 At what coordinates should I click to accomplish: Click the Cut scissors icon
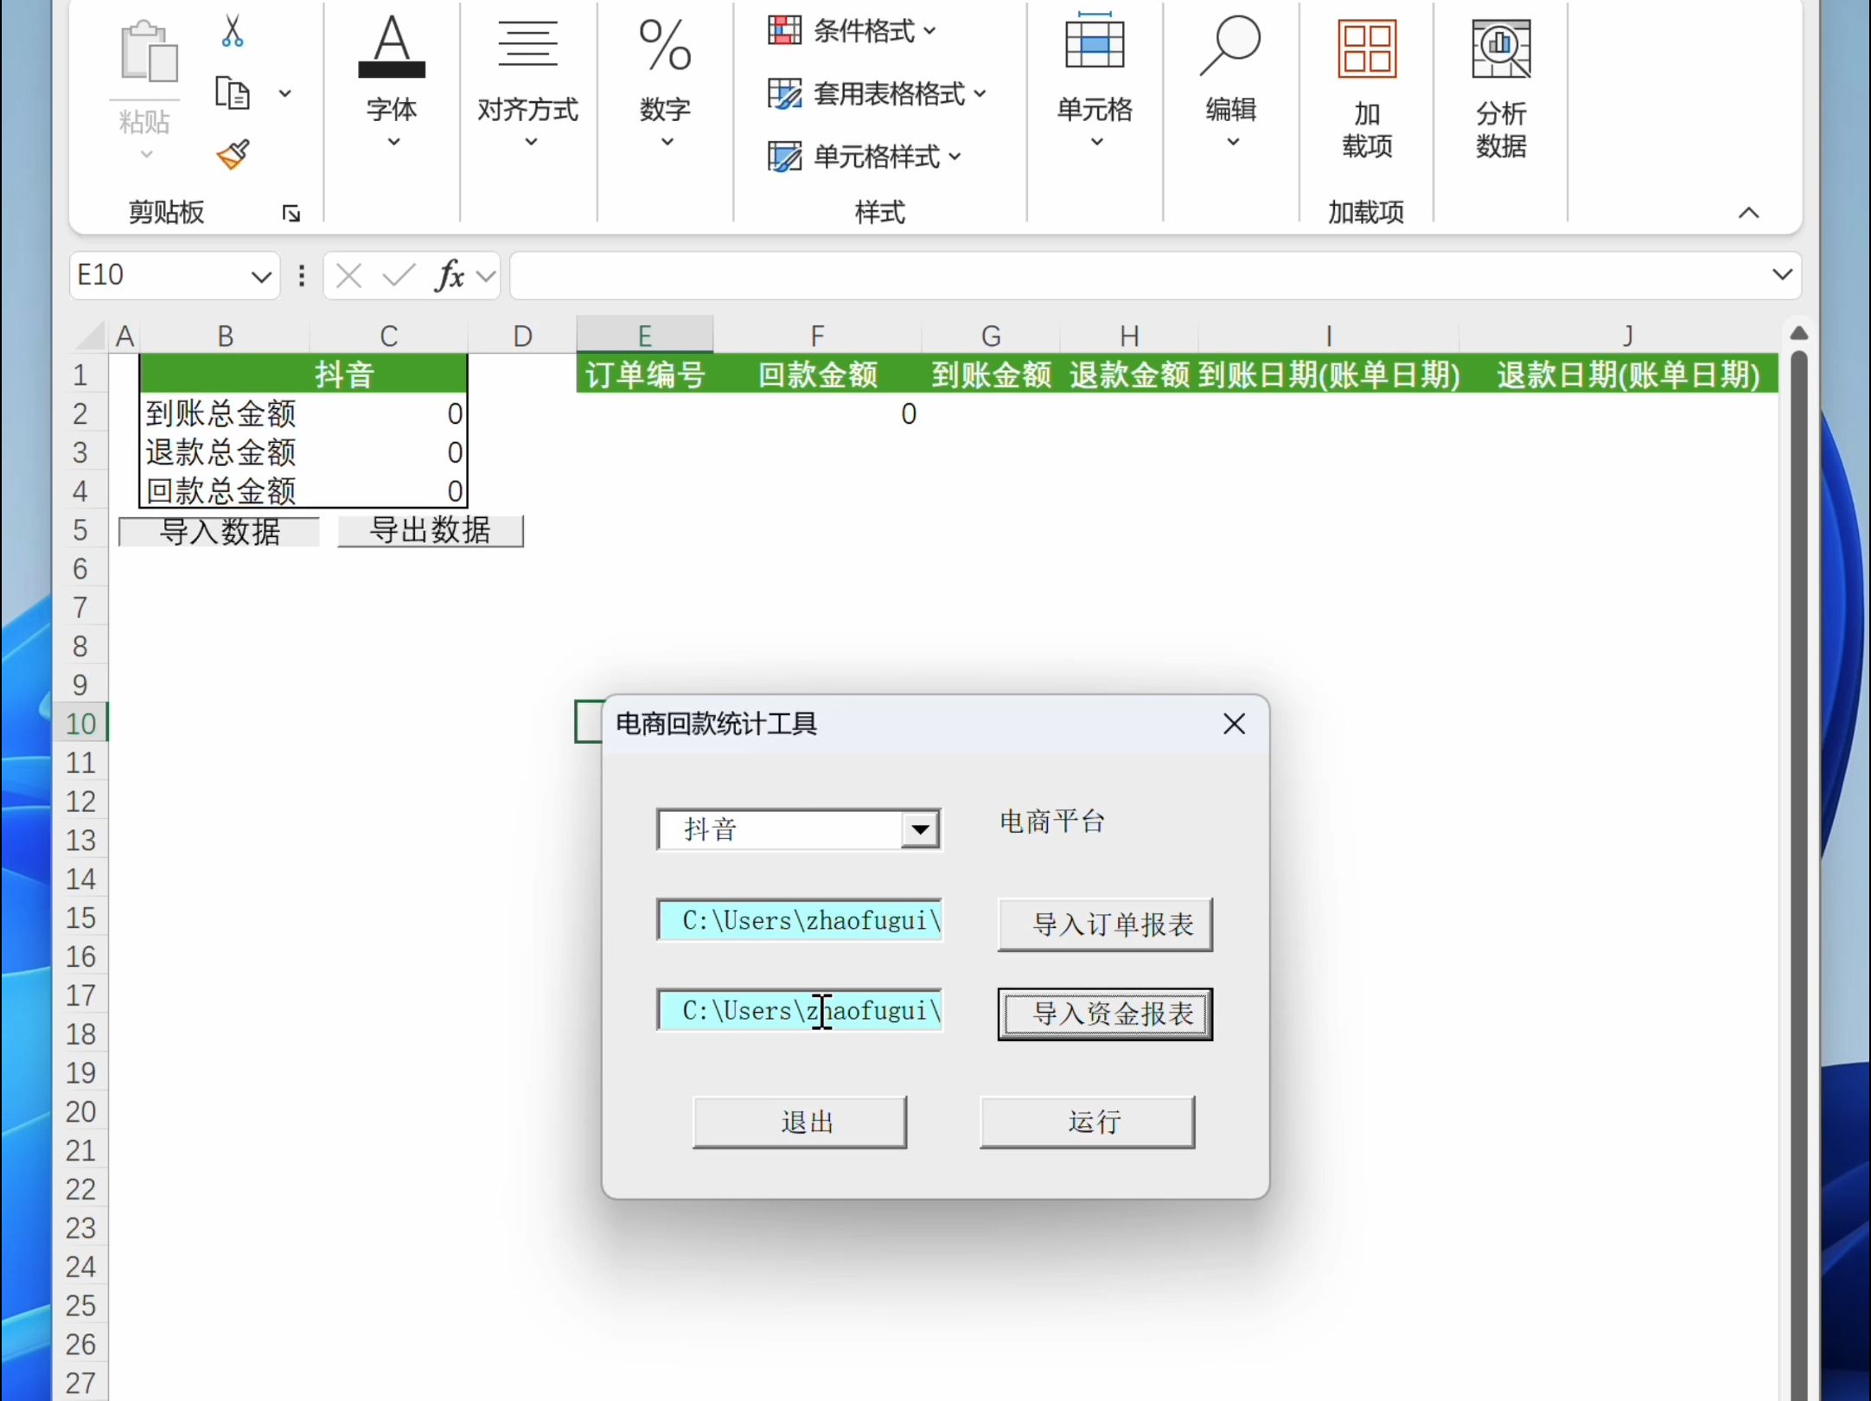pyautogui.click(x=232, y=30)
